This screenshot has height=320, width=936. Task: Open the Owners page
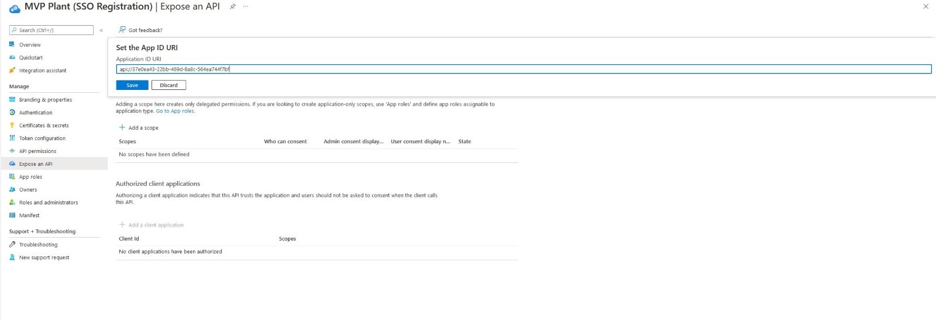[28, 190]
